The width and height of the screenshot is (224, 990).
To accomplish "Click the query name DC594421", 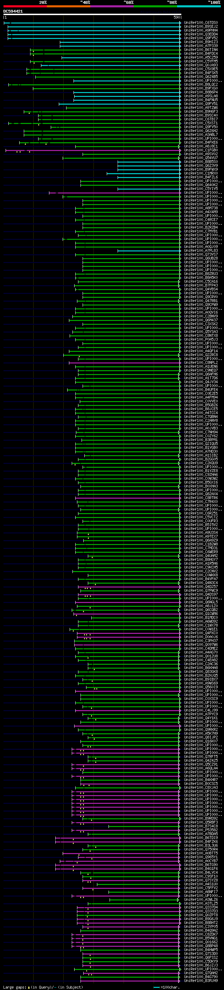I will pos(13,12).
